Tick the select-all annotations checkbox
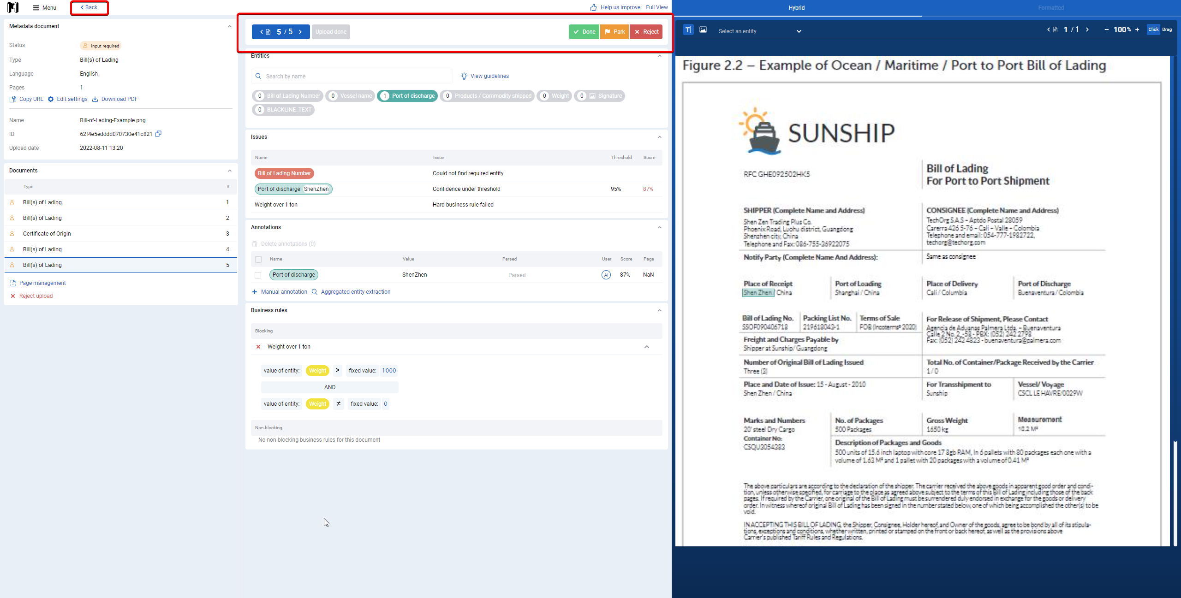1181x598 pixels. coord(258,260)
